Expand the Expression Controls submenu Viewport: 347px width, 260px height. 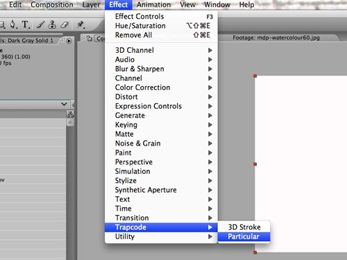161,106
